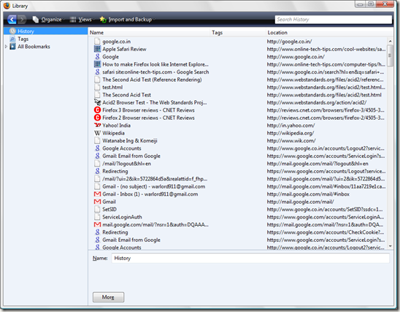This screenshot has height=312, width=400.
Task: Click the All Bookmarks star icon
Action: [x=12, y=47]
